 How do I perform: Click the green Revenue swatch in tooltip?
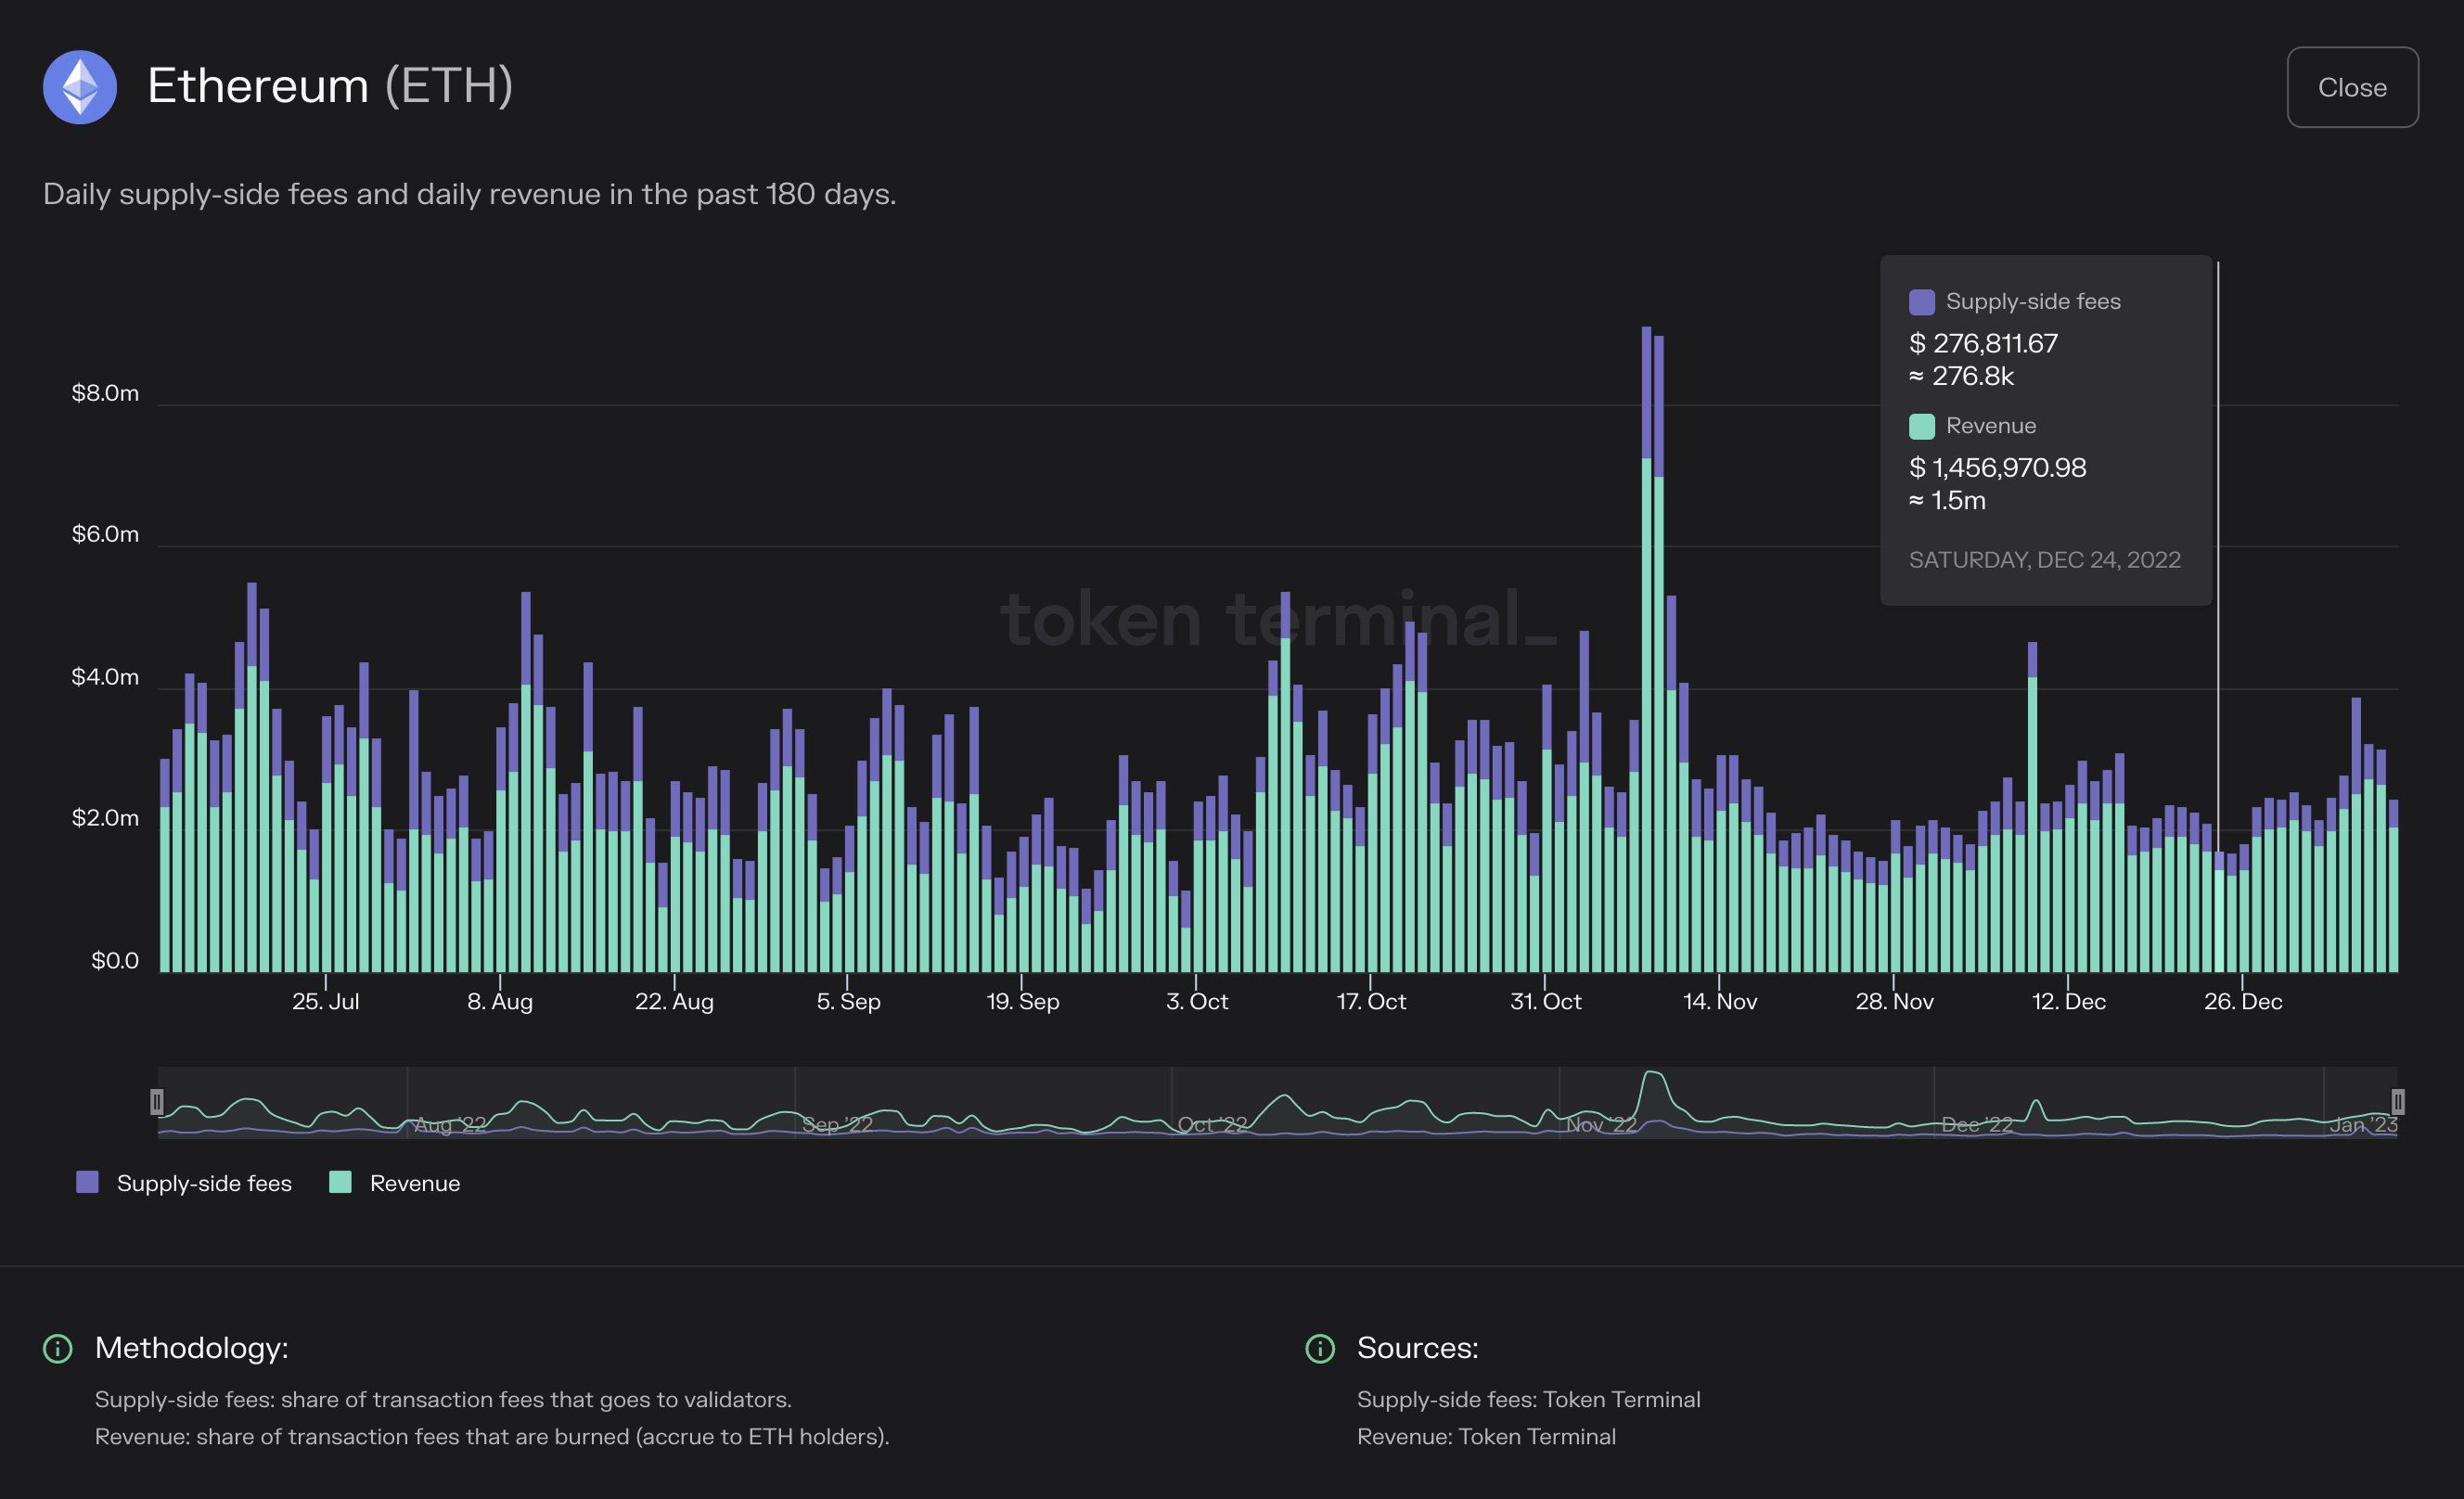click(1921, 426)
